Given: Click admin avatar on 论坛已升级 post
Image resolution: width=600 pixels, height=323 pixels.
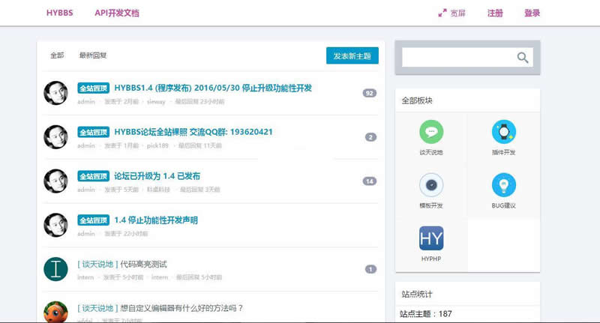Looking at the screenshot, I should tap(55, 181).
